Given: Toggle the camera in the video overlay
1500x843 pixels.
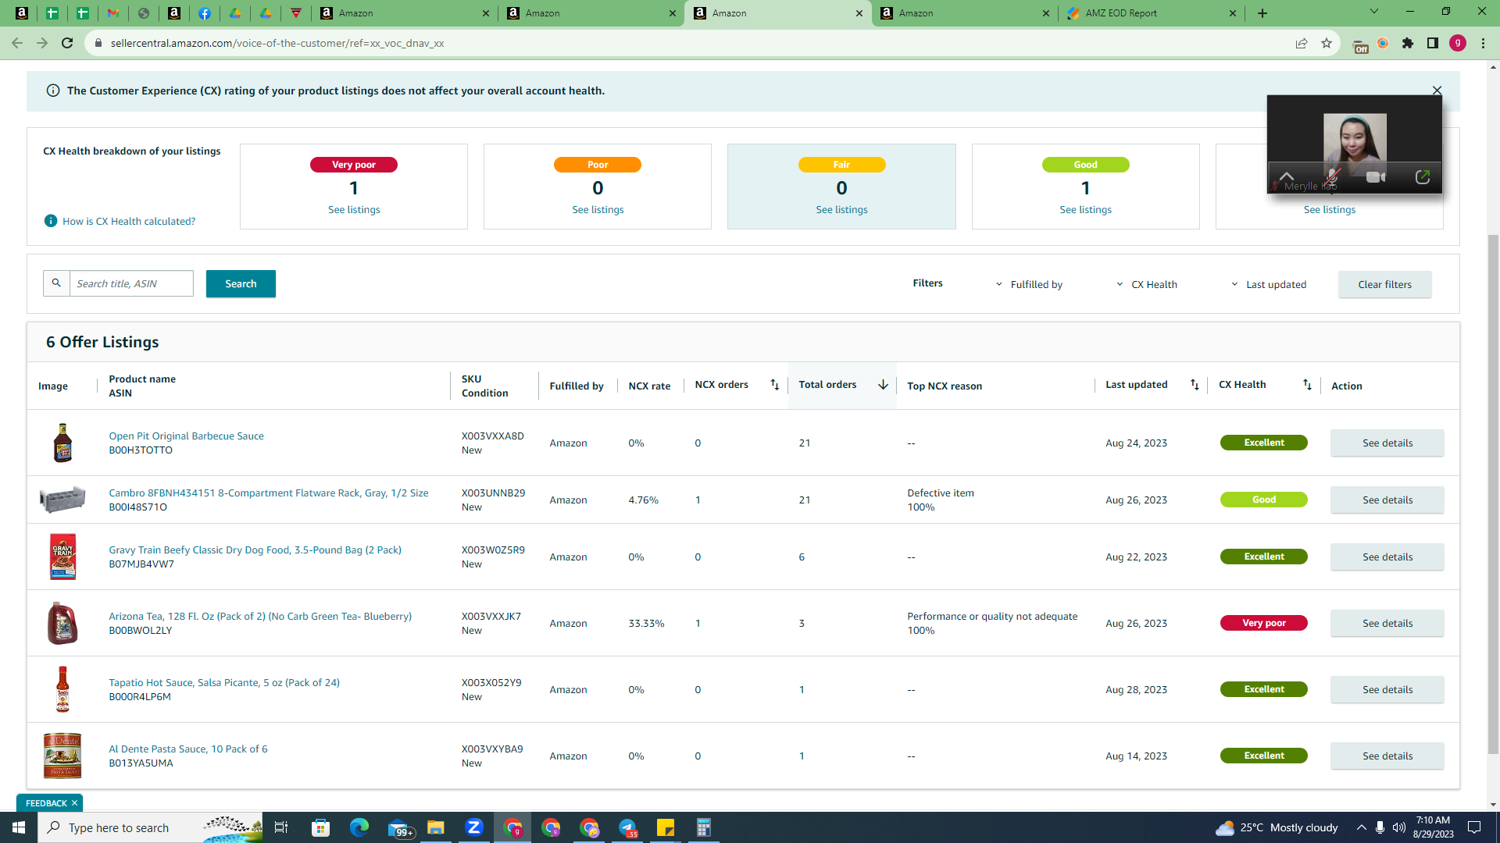Looking at the screenshot, I should [x=1375, y=177].
